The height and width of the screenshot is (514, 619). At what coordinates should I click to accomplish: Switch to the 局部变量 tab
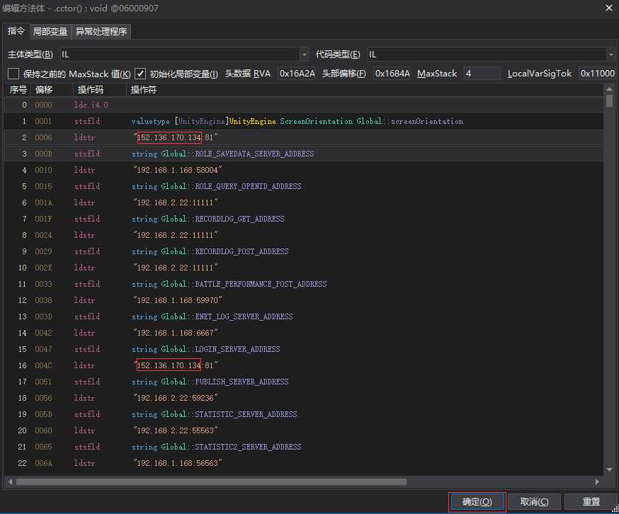tap(50, 32)
